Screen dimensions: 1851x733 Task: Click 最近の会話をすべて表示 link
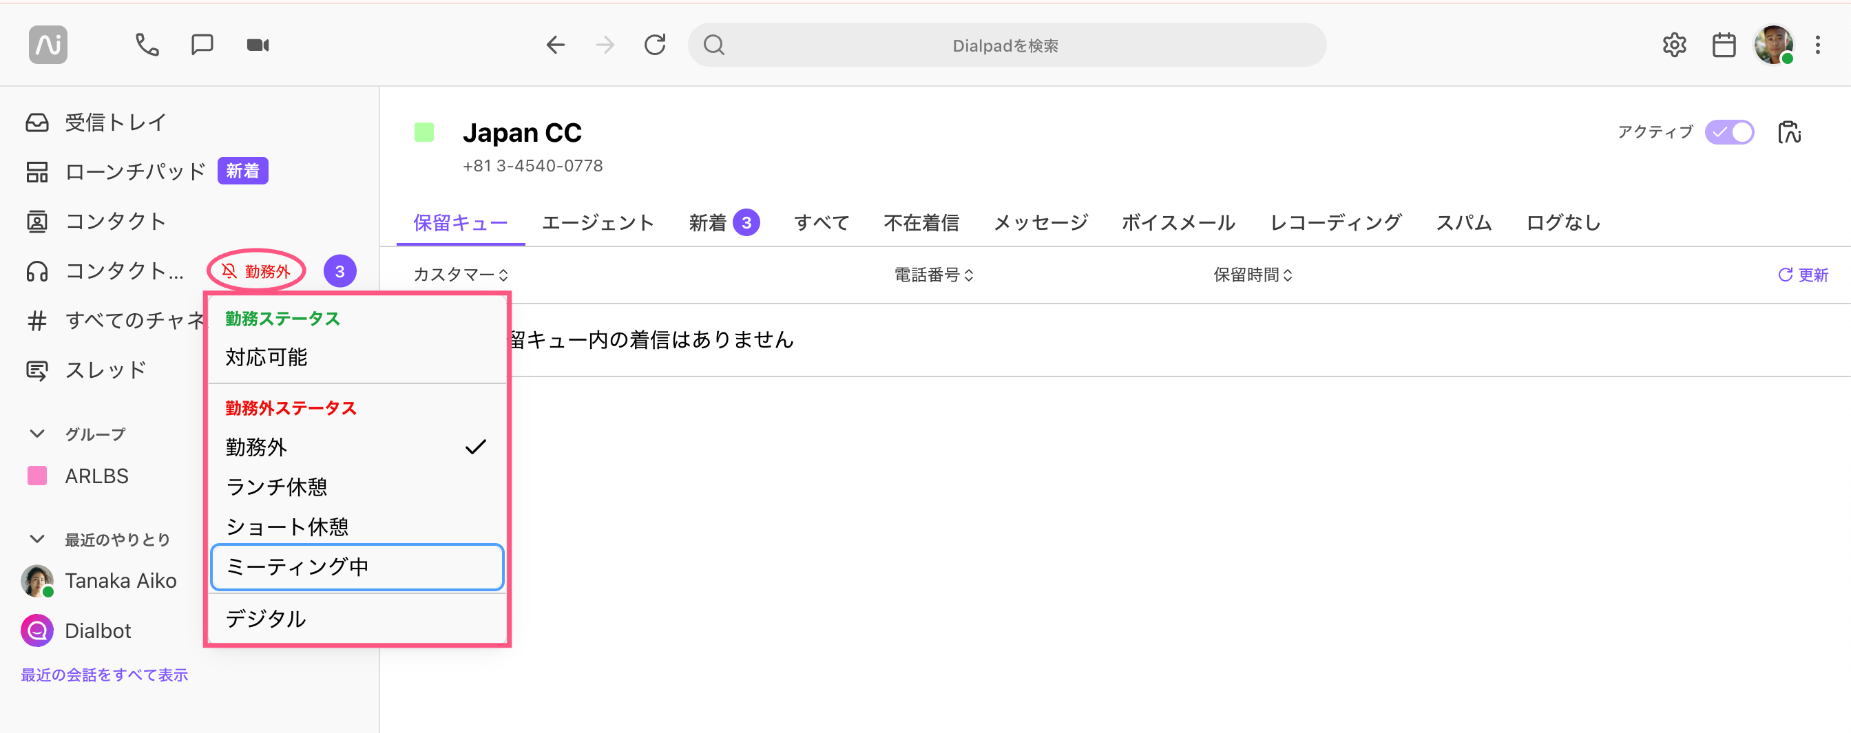point(104,675)
